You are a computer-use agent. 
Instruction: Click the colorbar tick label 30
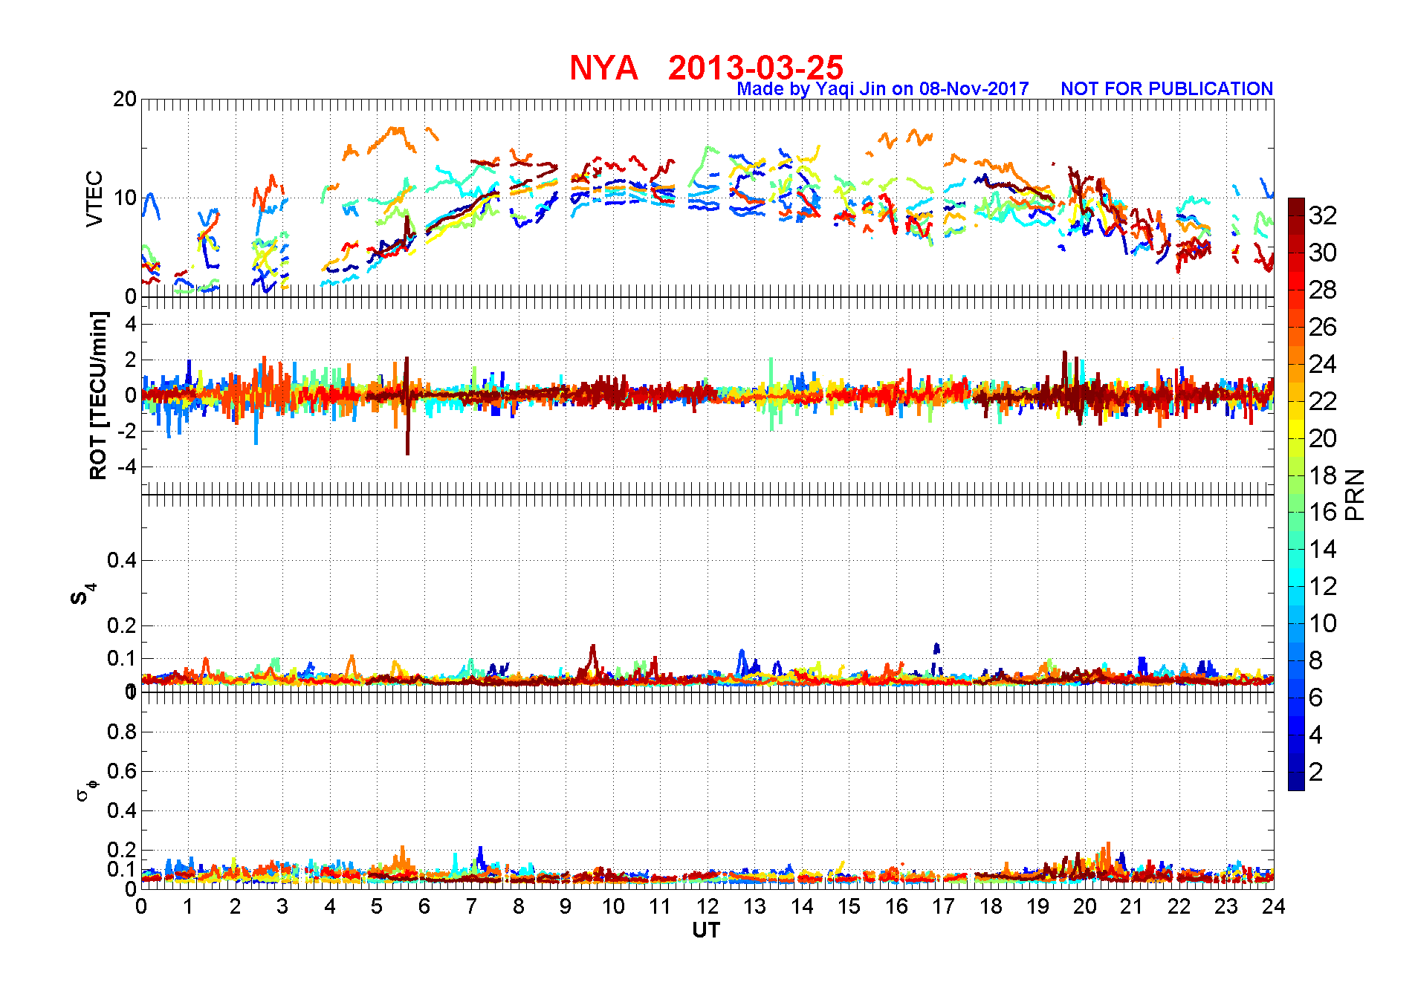pyautogui.click(x=1323, y=253)
